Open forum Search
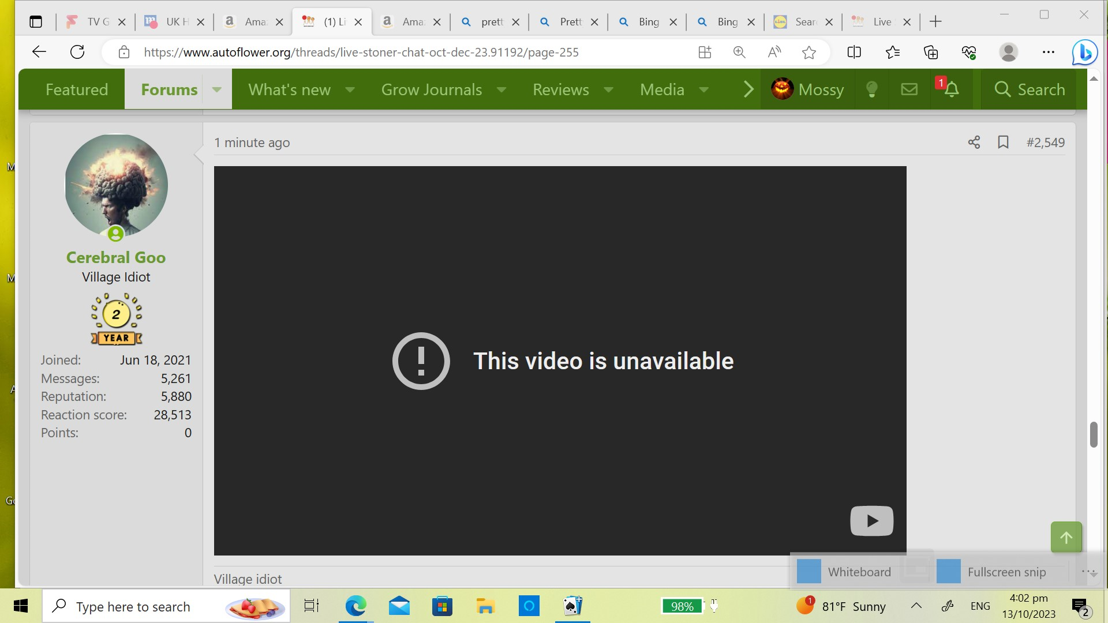Image resolution: width=1108 pixels, height=623 pixels. (1030, 89)
